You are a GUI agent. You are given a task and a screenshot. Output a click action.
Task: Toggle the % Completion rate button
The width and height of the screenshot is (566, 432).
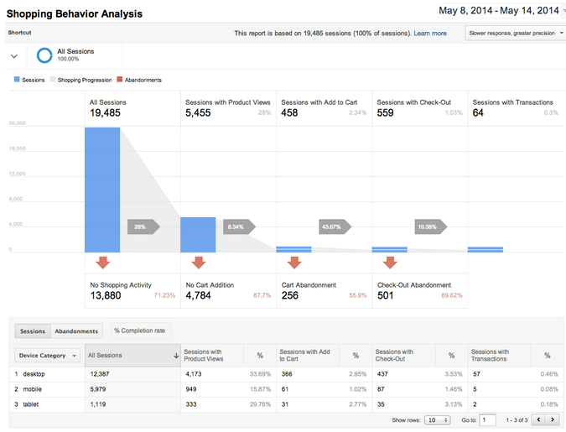(138, 331)
